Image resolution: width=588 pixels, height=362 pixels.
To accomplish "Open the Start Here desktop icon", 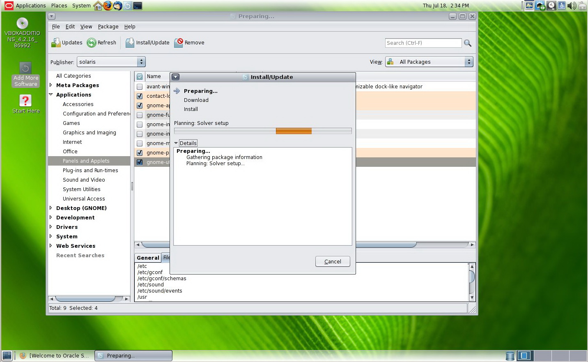I will pyautogui.click(x=25, y=104).
